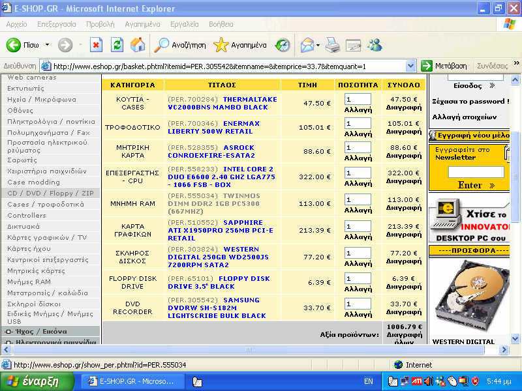Click the volume speaker tray icon
Screen dimensions: 522x391
[429, 381]
